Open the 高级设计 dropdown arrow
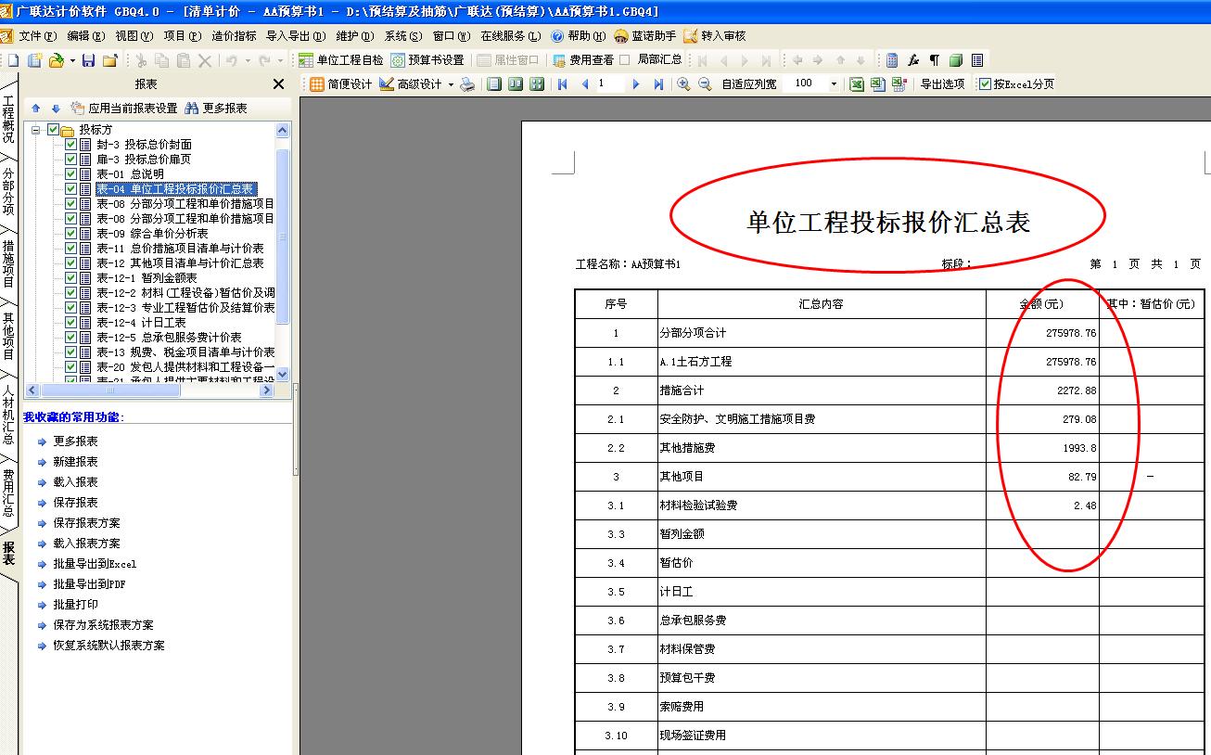This screenshot has height=755, width=1211. (x=451, y=83)
